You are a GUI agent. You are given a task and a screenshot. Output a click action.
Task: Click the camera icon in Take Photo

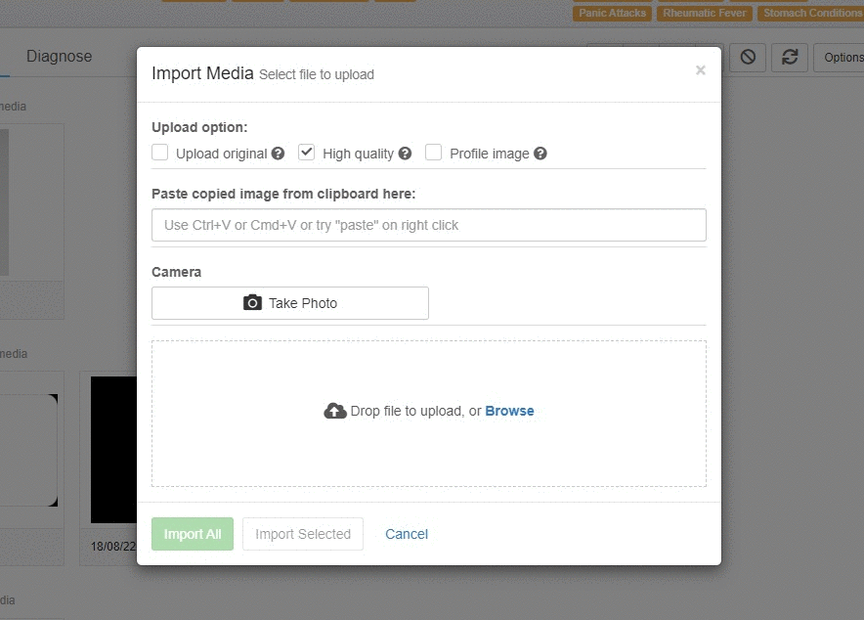(252, 302)
